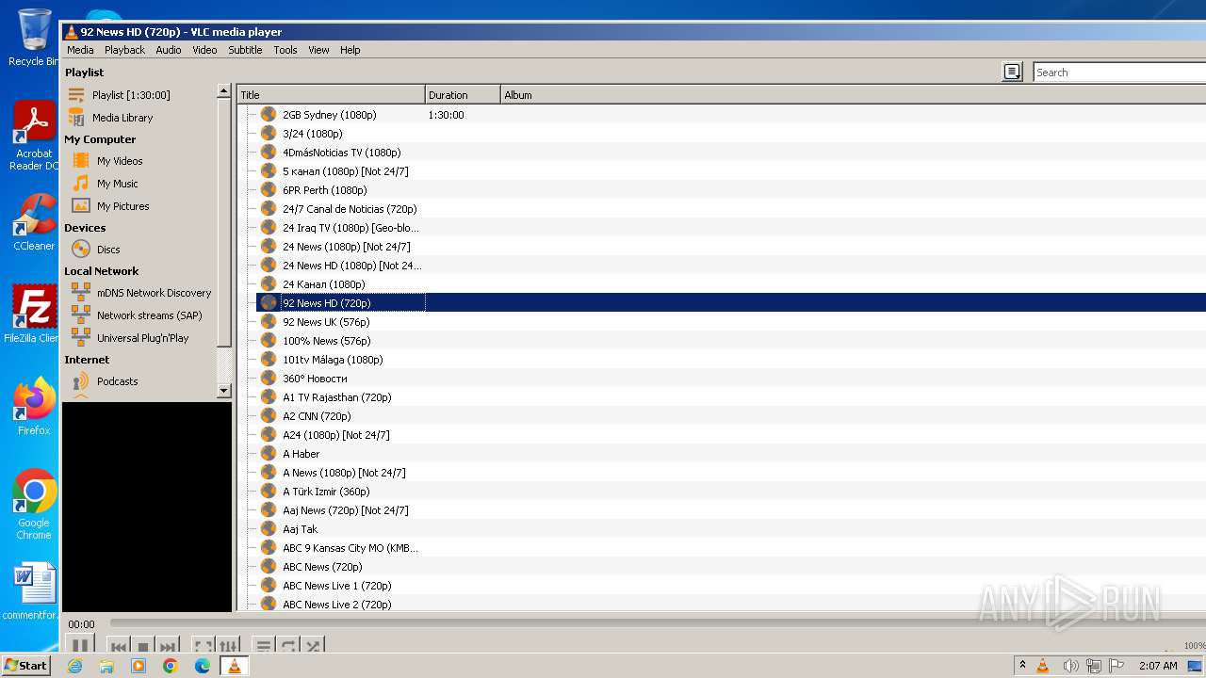The image size is (1206, 678).
Task: Open the Subtitle menu
Action: click(245, 50)
